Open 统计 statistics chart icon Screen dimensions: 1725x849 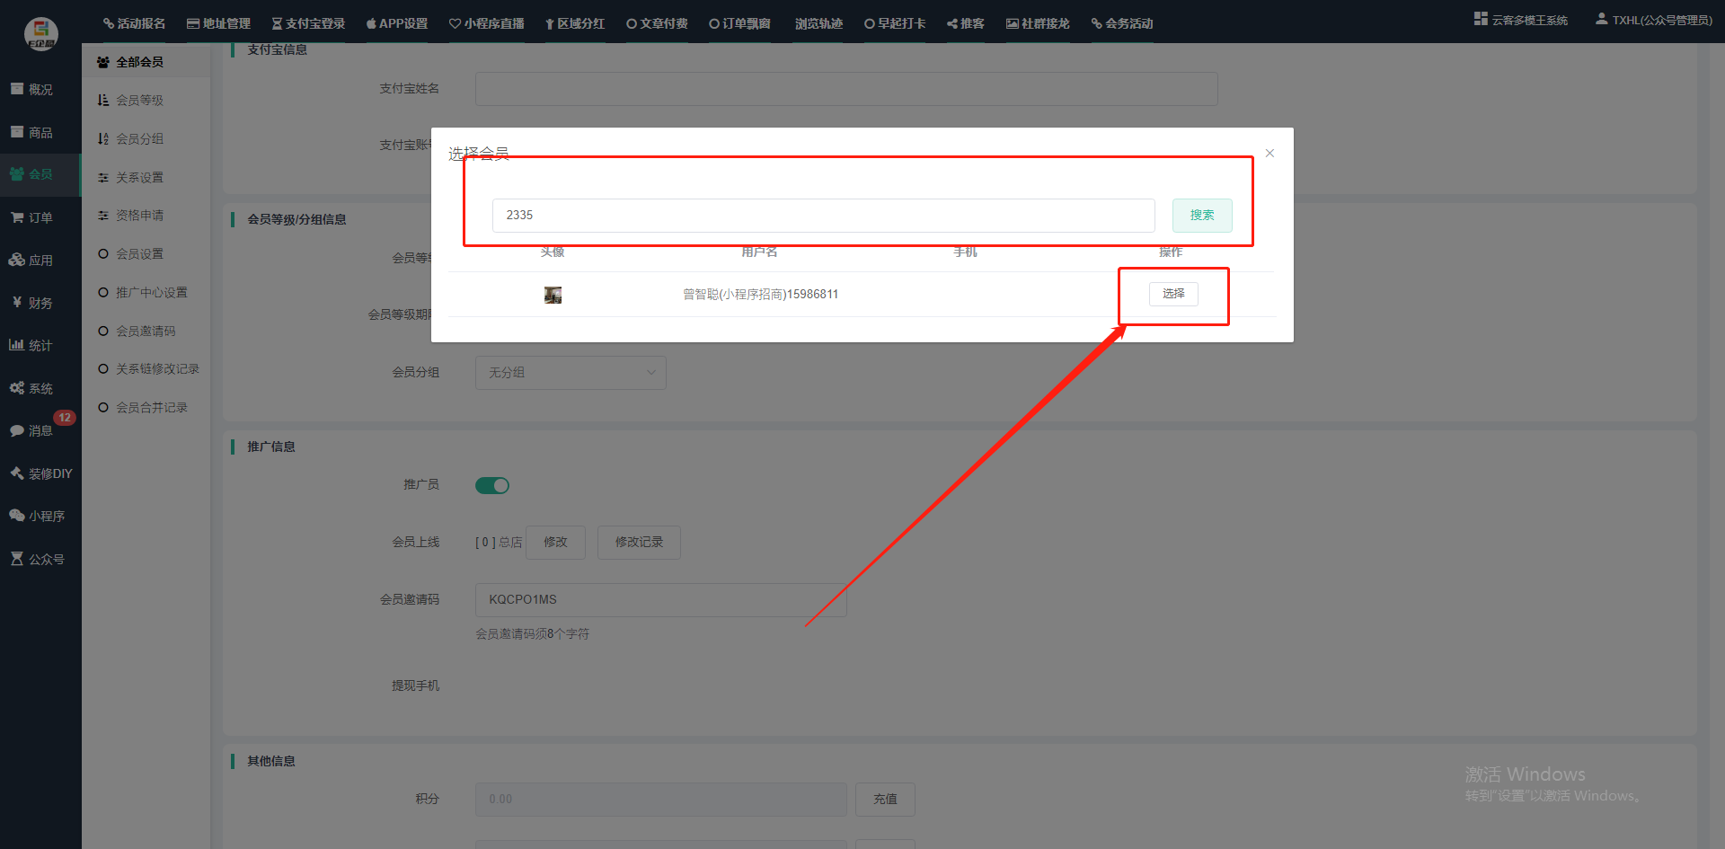point(17,345)
